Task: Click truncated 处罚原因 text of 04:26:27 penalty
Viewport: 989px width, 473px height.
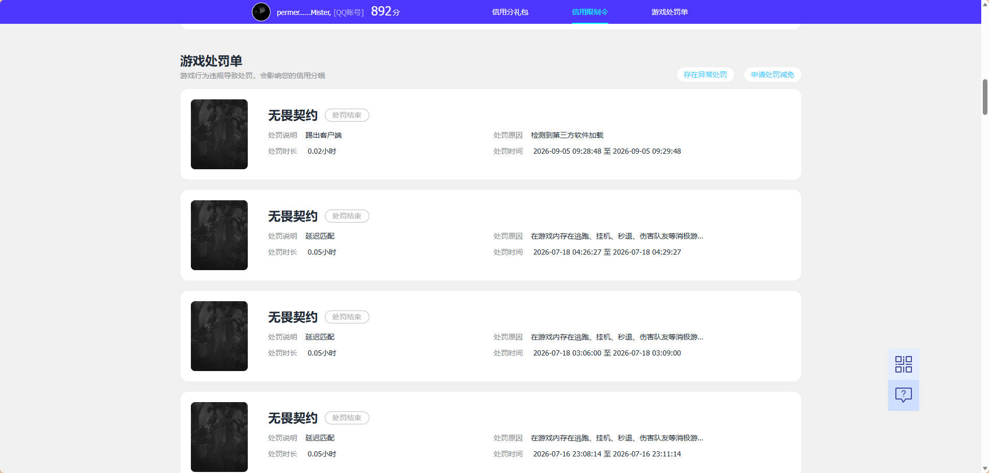Action: [x=617, y=236]
